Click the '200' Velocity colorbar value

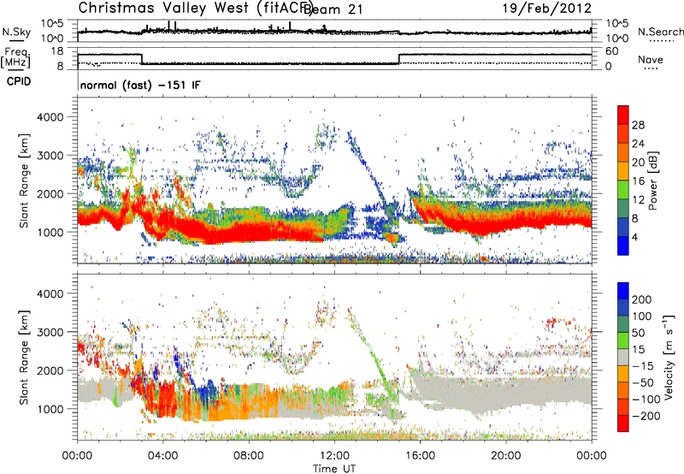tap(642, 299)
